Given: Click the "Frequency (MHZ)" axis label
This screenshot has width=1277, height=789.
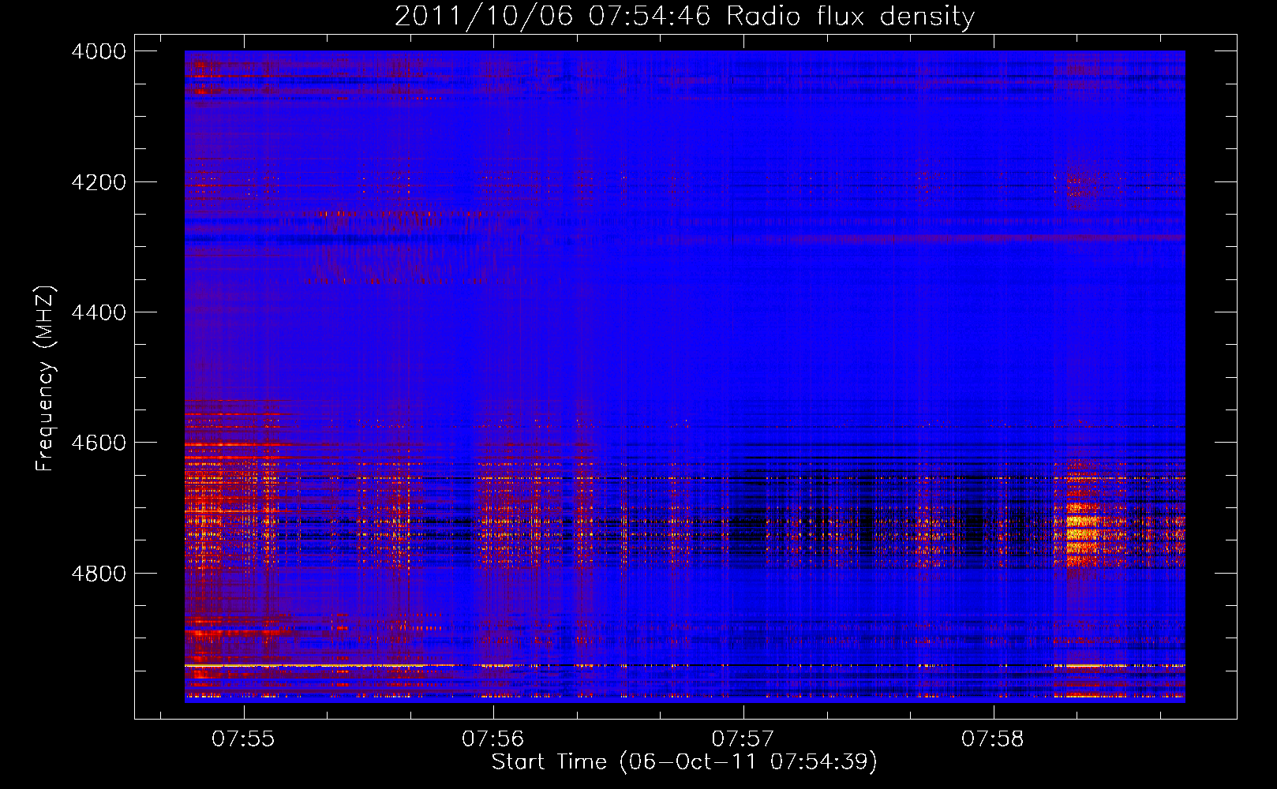Looking at the screenshot, I should point(45,378).
